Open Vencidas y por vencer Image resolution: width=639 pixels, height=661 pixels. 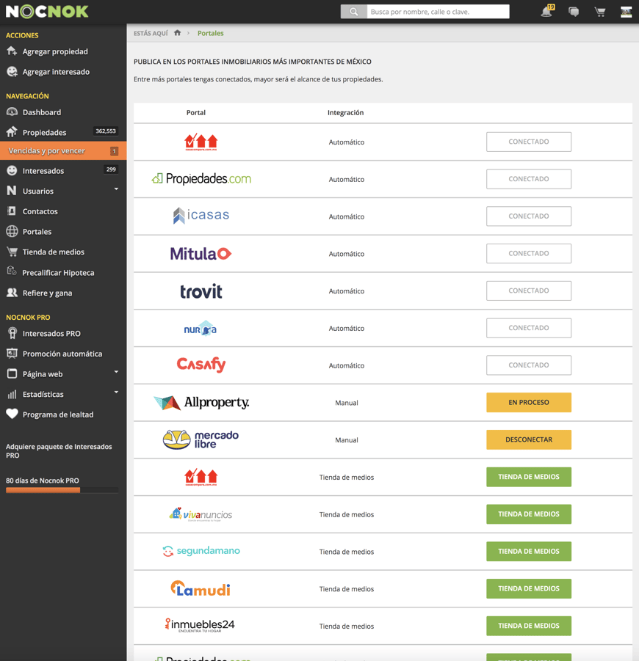tap(63, 151)
